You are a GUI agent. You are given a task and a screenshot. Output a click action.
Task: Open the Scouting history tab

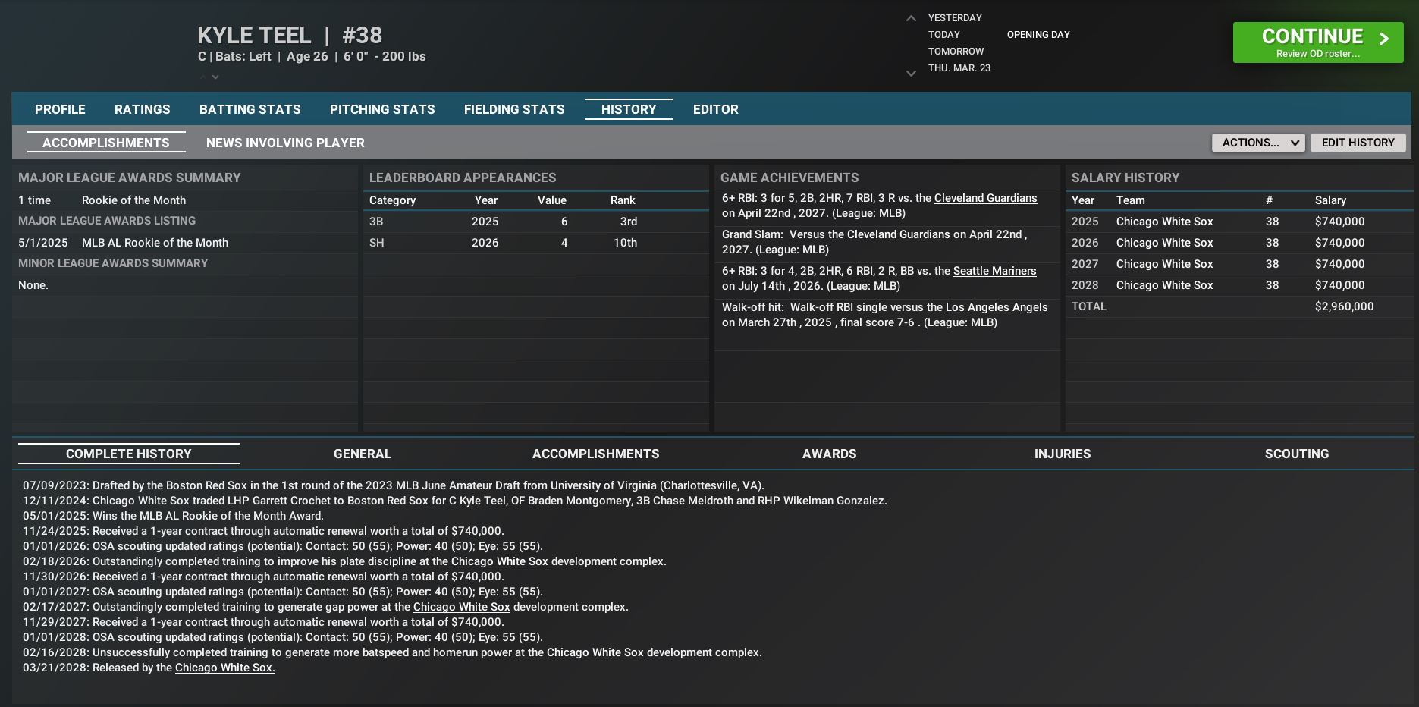[x=1296, y=454]
